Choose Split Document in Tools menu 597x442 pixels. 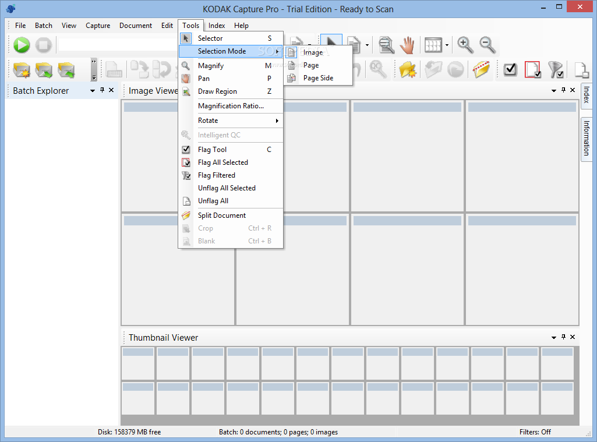point(231,215)
